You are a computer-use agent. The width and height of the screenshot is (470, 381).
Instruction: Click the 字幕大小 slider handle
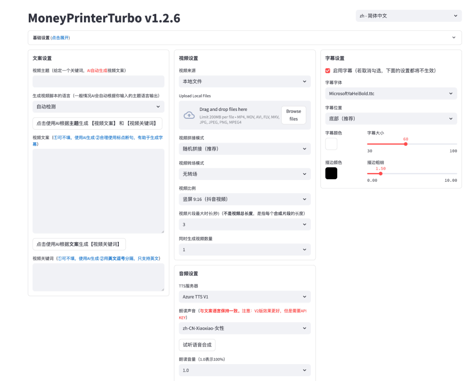pyautogui.click(x=406, y=144)
